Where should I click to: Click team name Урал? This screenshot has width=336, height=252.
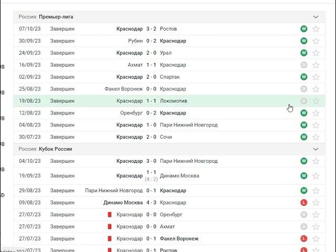click(166, 53)
